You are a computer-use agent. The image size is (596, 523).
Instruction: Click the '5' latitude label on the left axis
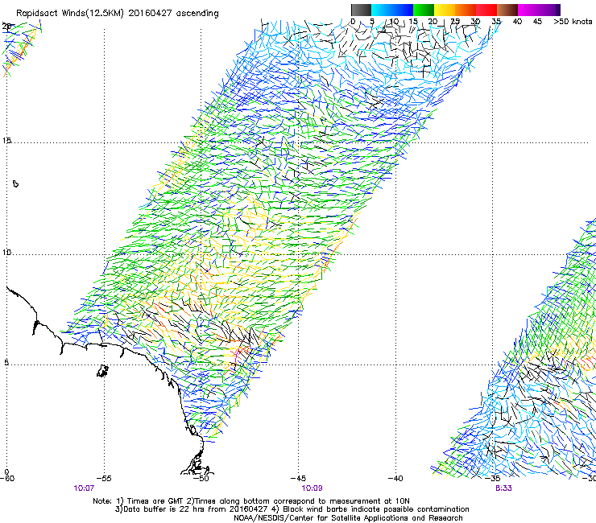[6, 363]
